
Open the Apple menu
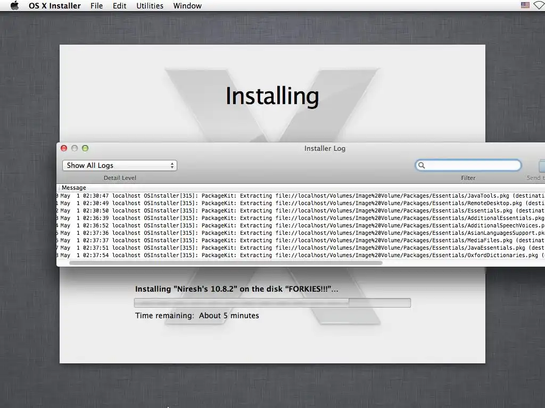(x=14, y=5)
